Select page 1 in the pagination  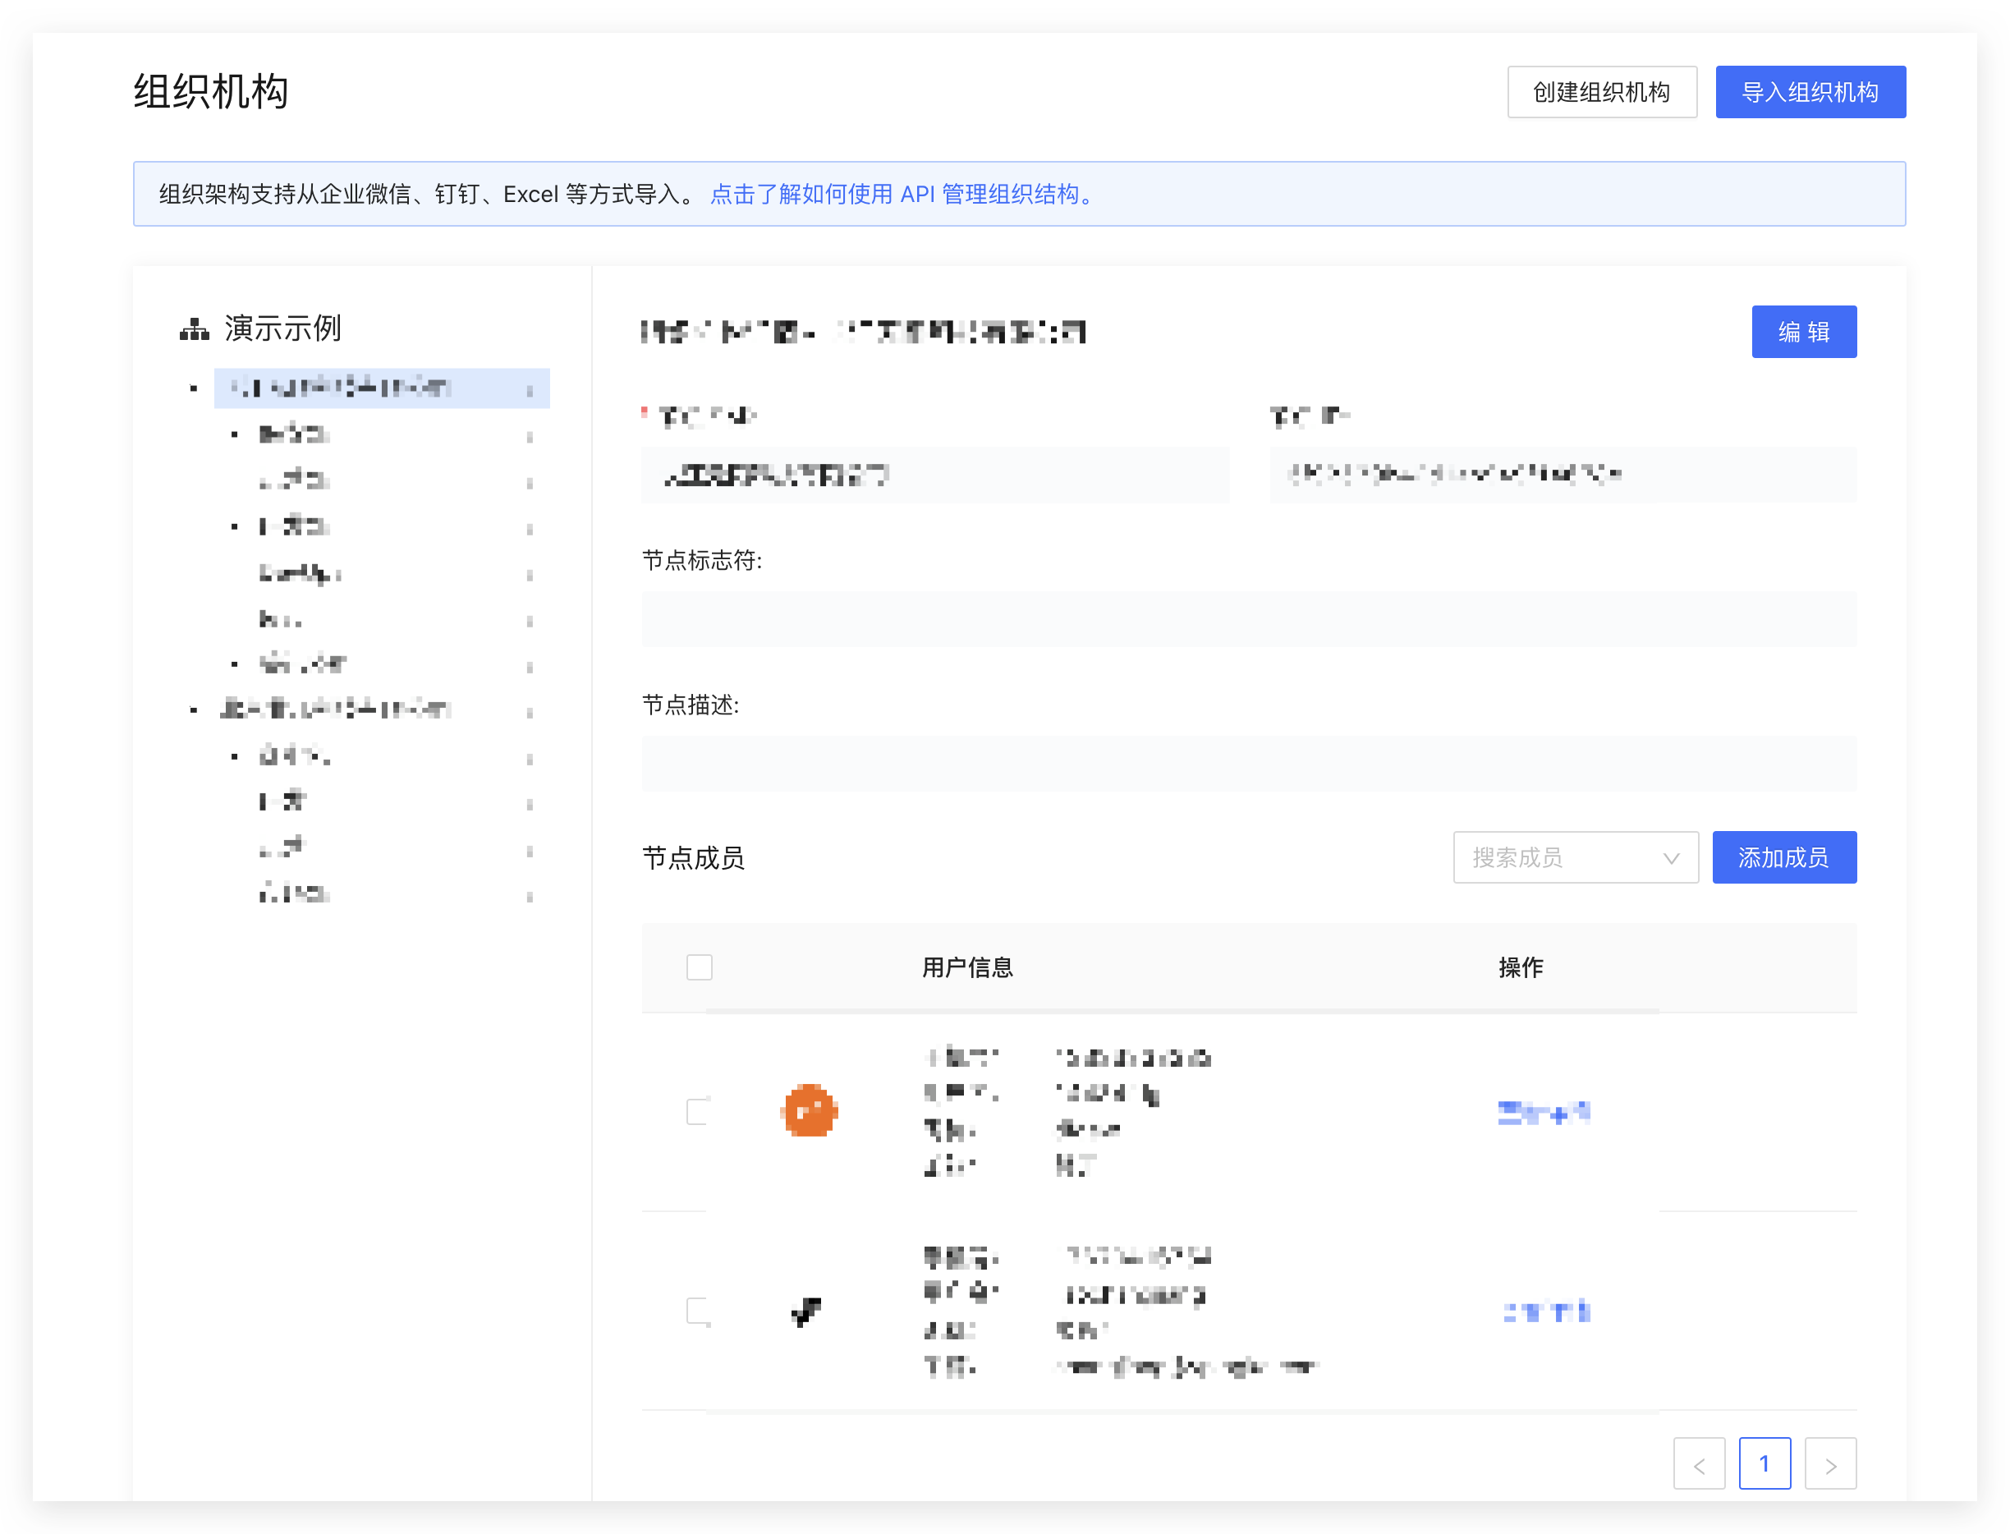coord(1764,1463)
